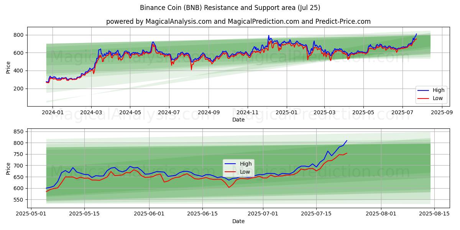The width and height of the screenshot is (460, 230).
Task: Click the bottom chart y-axis value '550'
Action: [19, 200]
